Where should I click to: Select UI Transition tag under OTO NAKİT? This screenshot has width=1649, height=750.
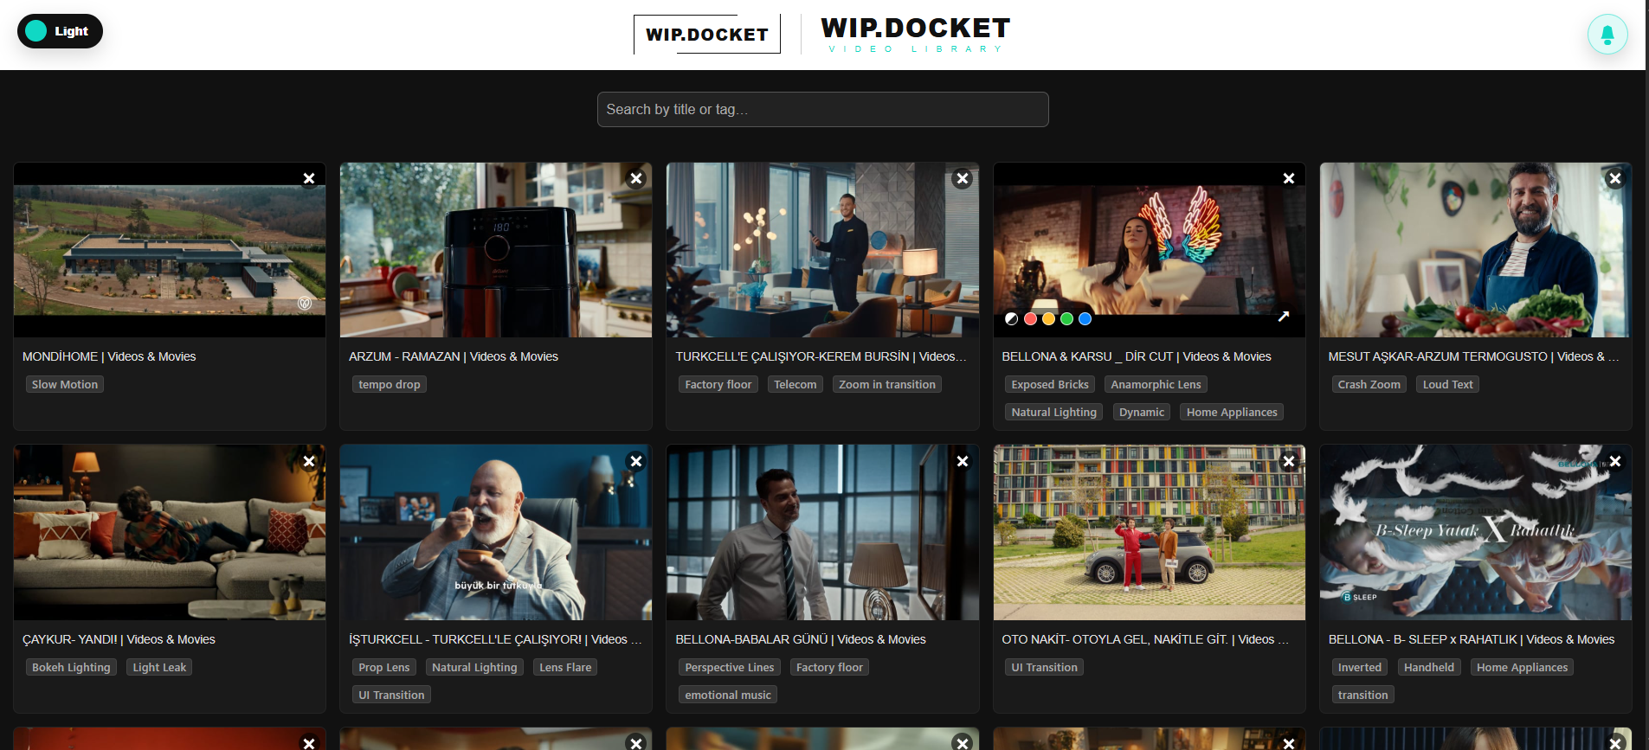pyautogui.click(x=1044, y=667)
